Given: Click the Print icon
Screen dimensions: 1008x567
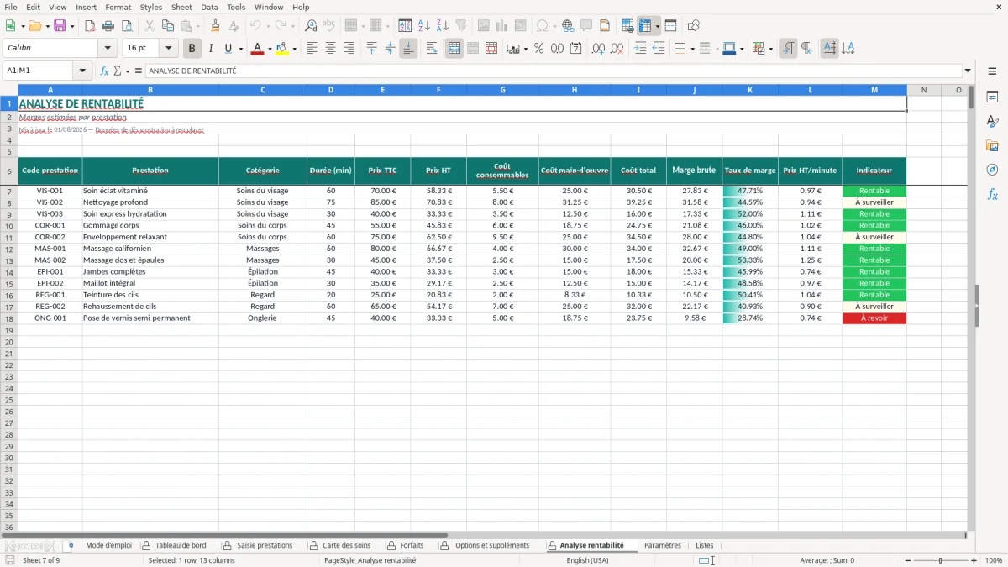Looking at the screenshot, I should pos(109,26).
